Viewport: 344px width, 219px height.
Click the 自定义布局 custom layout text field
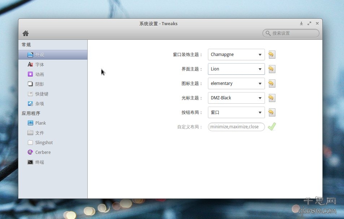click(x=236, y=127)
